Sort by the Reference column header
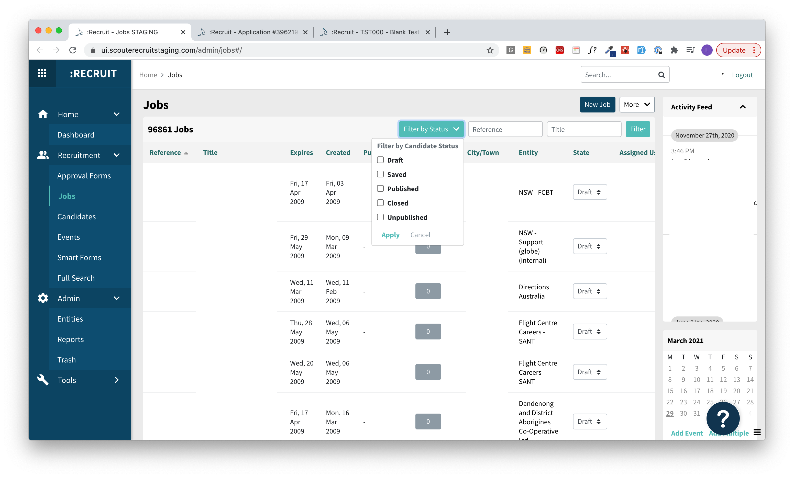This screenshot has height=478, width=794. pos(165,152)
